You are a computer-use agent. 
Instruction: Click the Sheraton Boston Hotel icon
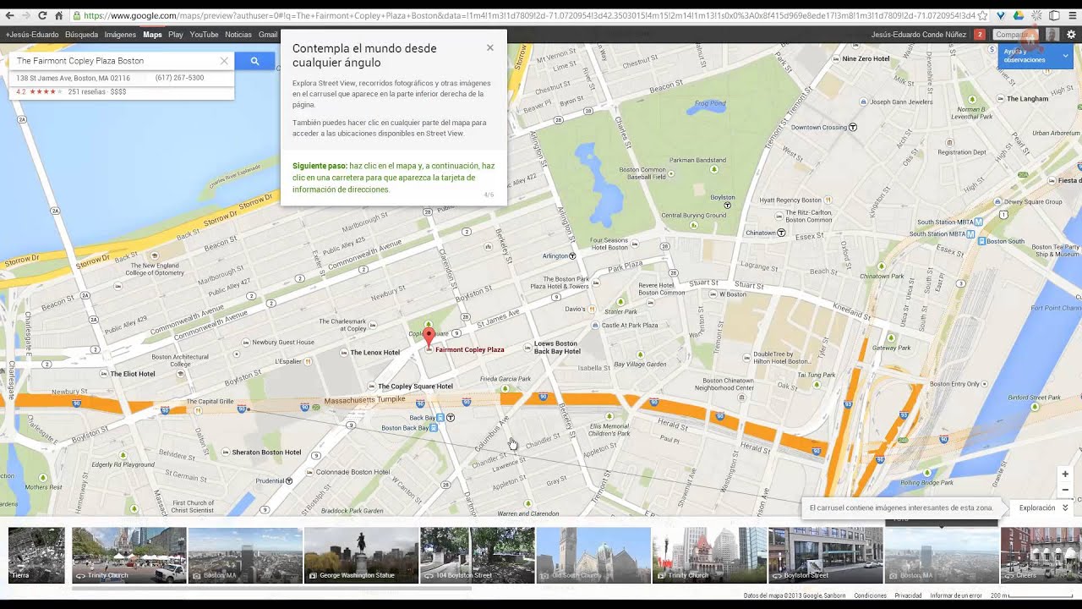(226, 452)
